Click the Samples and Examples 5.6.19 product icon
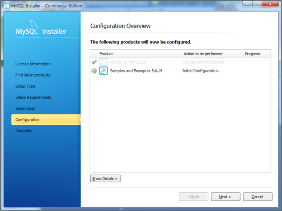 [103, 70]
